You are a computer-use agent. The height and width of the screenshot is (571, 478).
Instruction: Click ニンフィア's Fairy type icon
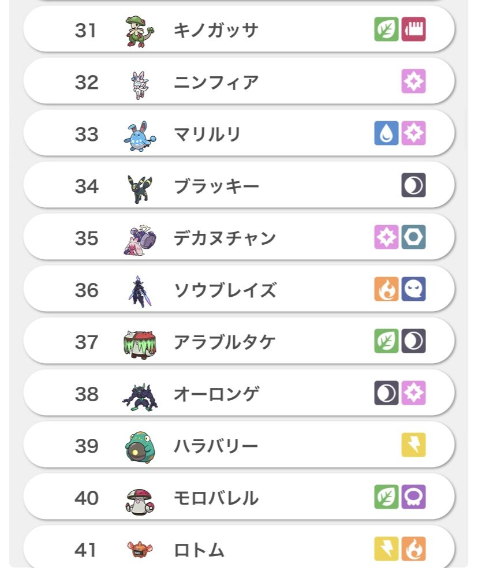pyautogui.click(x=413, y=81)
